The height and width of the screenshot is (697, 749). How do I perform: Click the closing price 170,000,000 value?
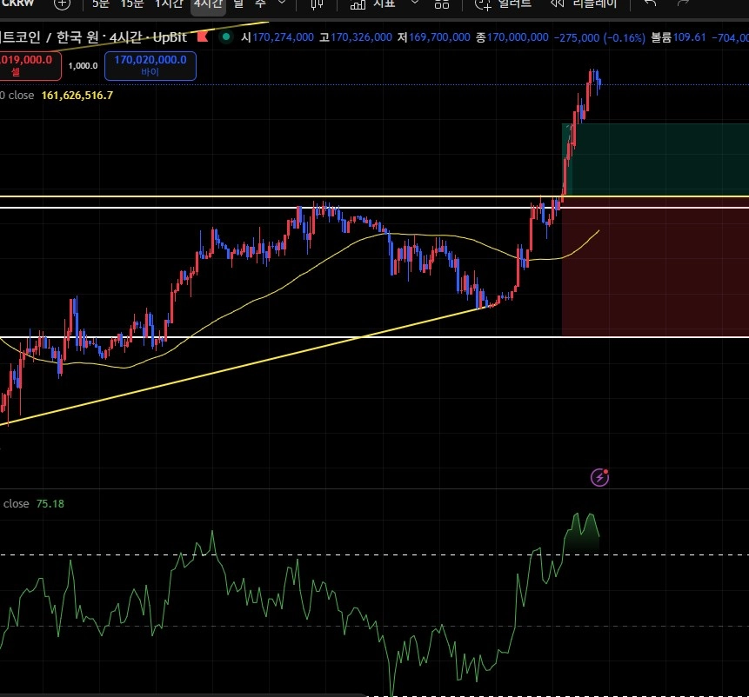coord(518,37)
